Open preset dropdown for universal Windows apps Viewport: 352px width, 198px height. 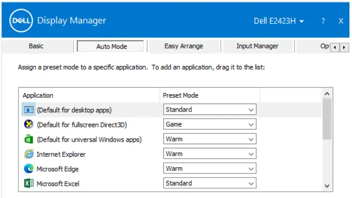tap(210, 139)
